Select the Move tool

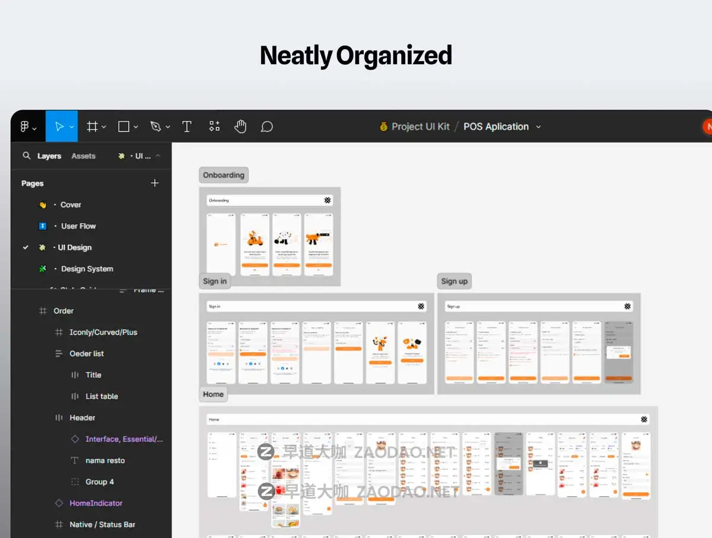pos(59,126)
